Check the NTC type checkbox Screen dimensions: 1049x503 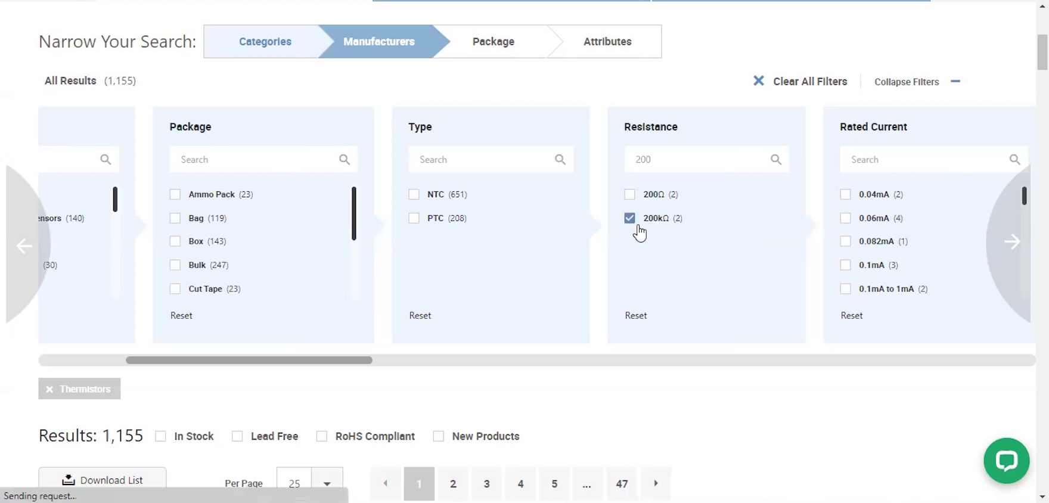click(x=414, y=194)
